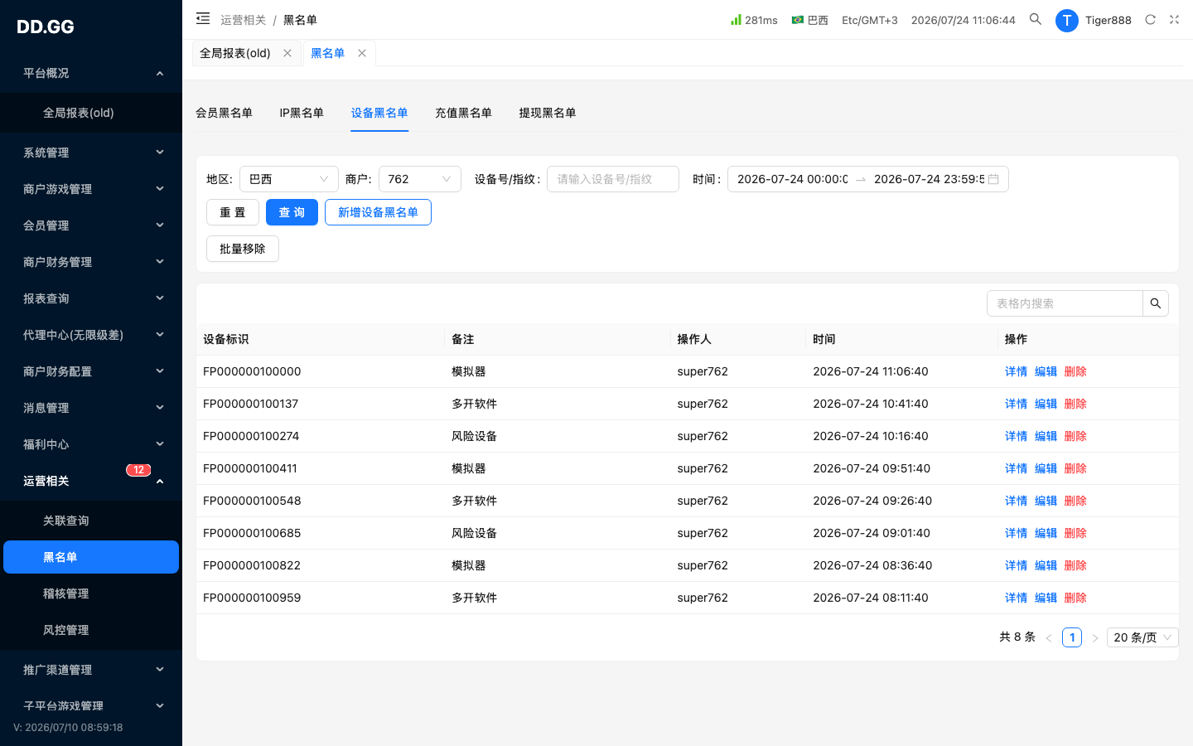Click the 重置 button
The image size is (1193, 746).
233,212
